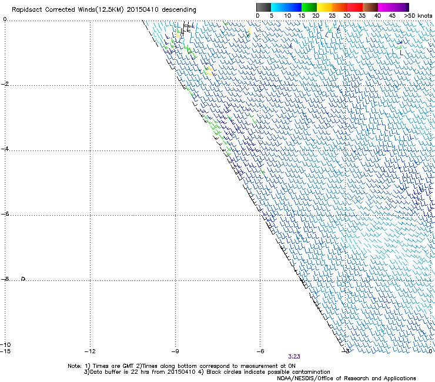Click the '-4' latitude axis label

(x=5, y=149)
